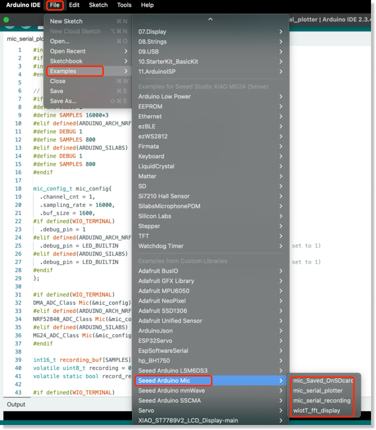Open Stepper examples submenu
Viewport: 376px width, 430px height.
pyautogui.click(x=210, y=226)
